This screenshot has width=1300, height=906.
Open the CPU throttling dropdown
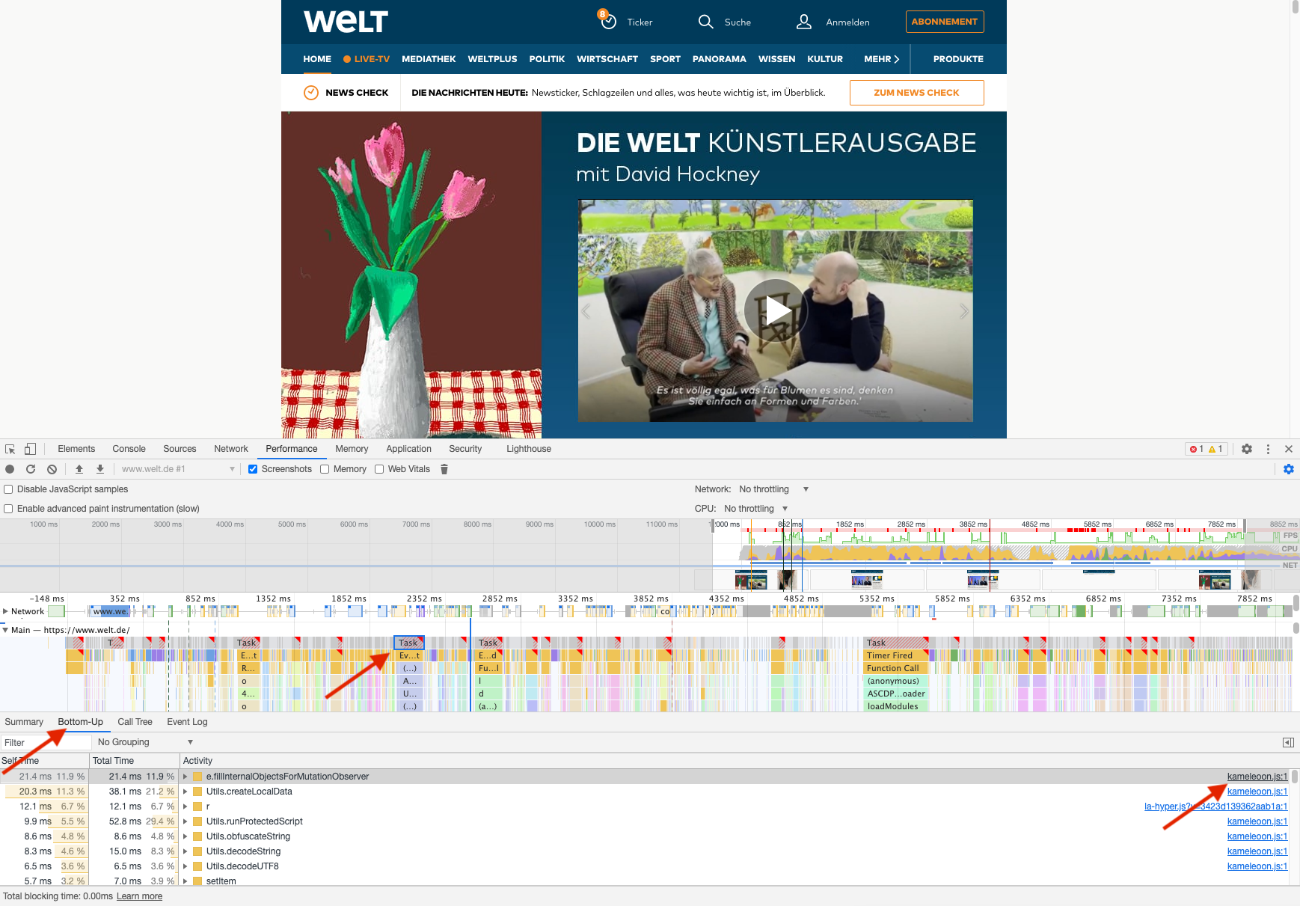(755, 509)
